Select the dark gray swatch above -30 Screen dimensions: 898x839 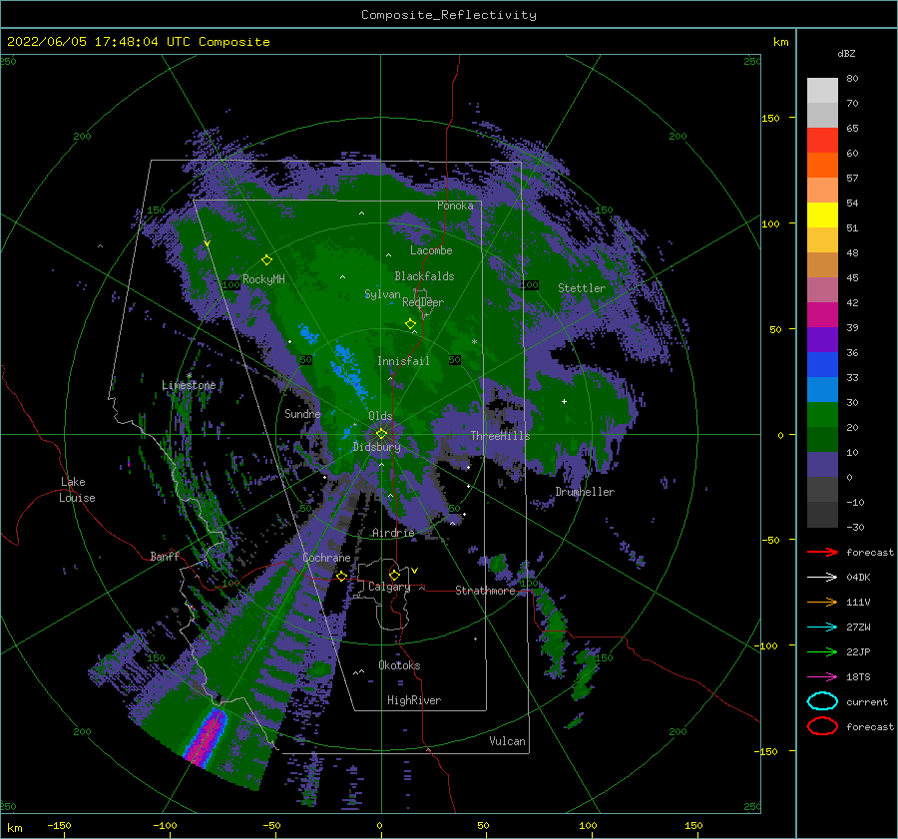tap(822, 515)
